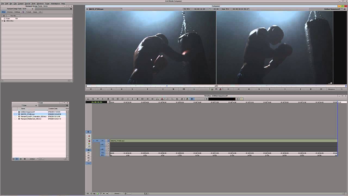348x196 pixels.
Task: Rewind the record monitor
Action: point(228,89)
